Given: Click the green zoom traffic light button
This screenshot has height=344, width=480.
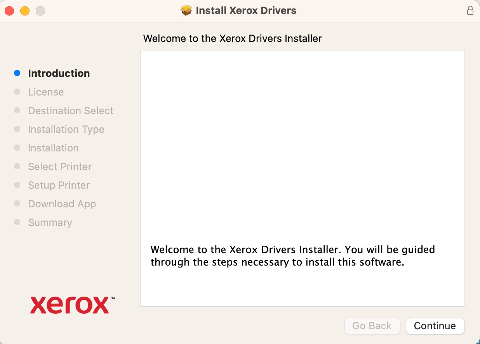Looking at the screenshot, I should tap(40, 11).
